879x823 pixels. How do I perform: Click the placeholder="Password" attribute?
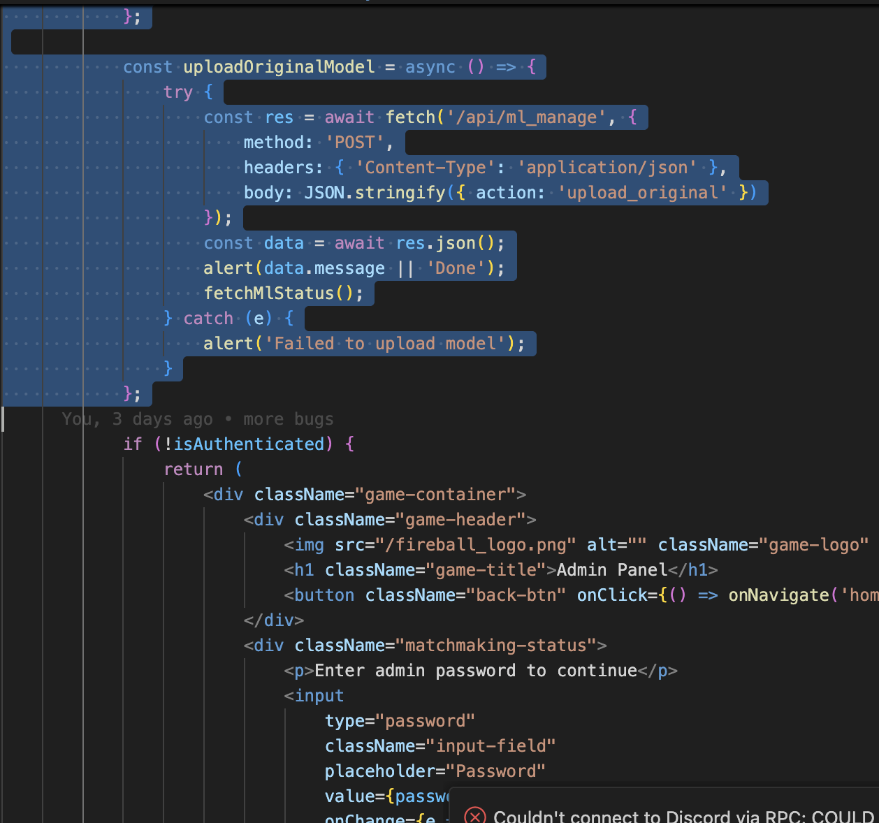[435, 771]
